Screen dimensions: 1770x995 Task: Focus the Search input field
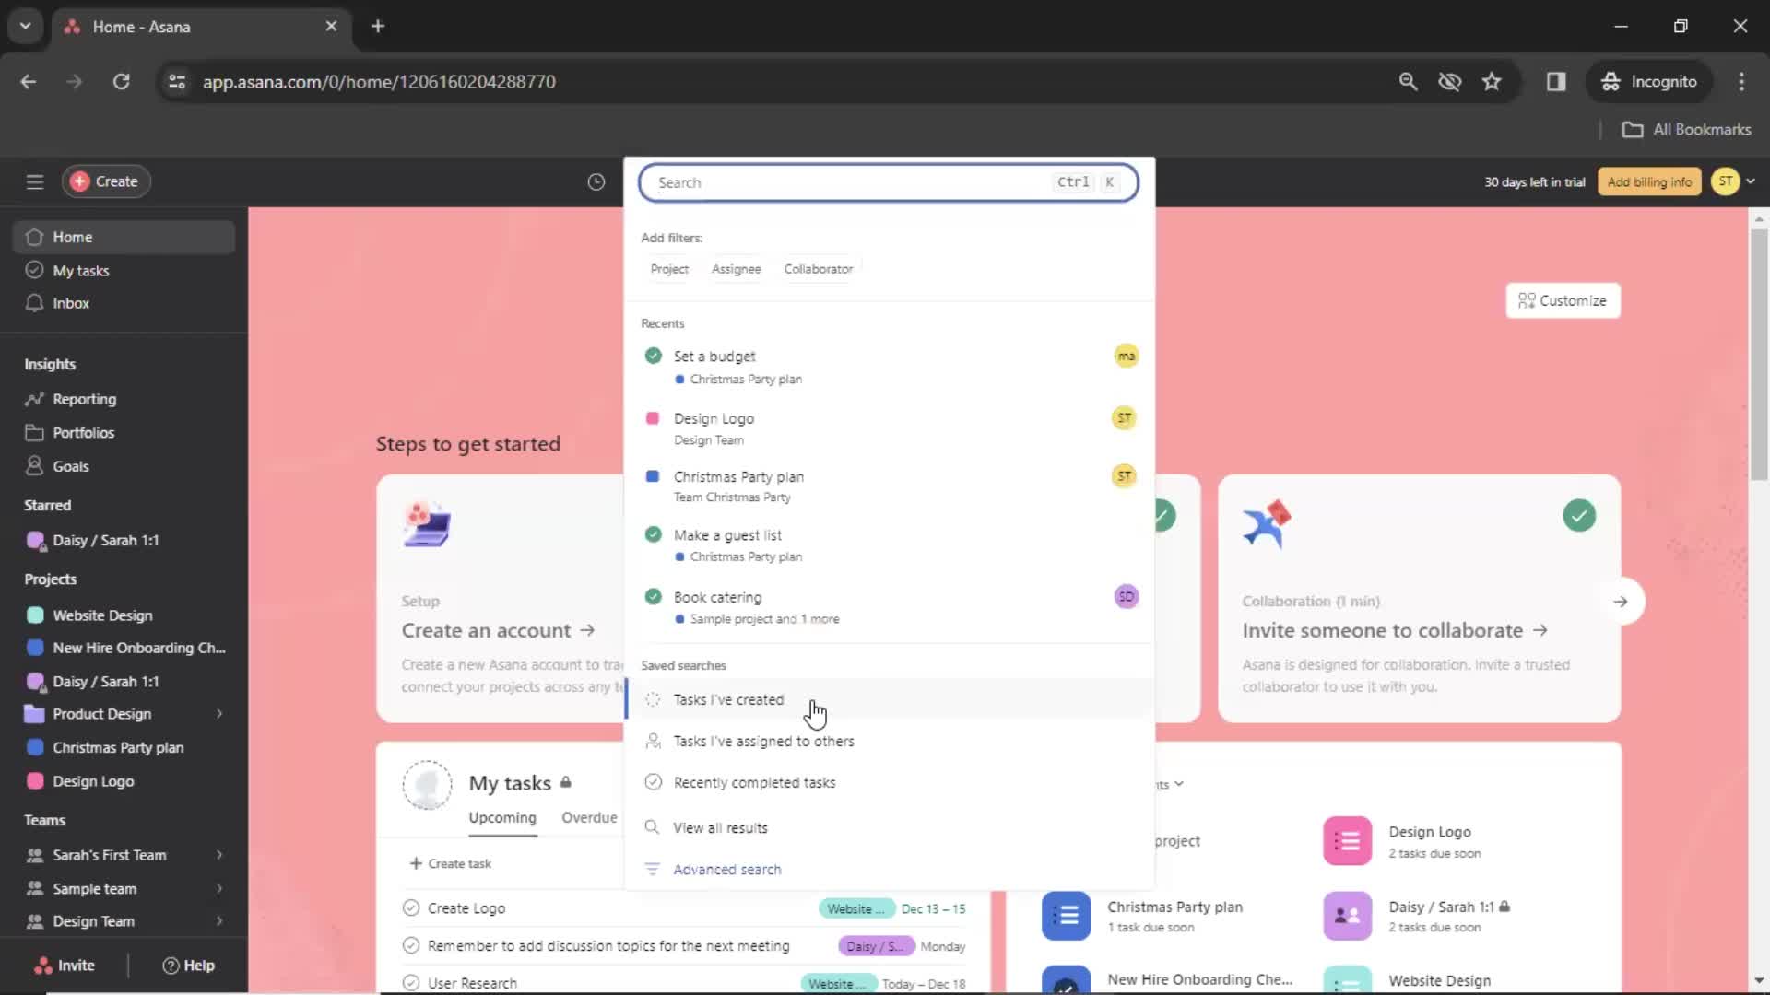(889, 182)
